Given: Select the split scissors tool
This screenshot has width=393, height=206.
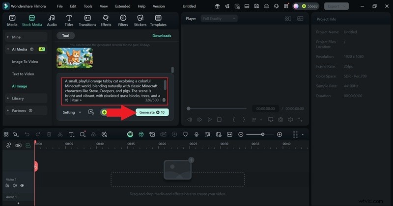Looking at the screenshot, I should (60, 134).
